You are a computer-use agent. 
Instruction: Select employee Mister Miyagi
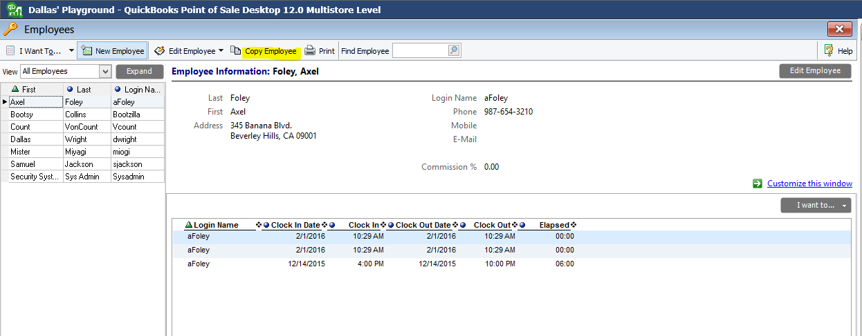point(82,151)
